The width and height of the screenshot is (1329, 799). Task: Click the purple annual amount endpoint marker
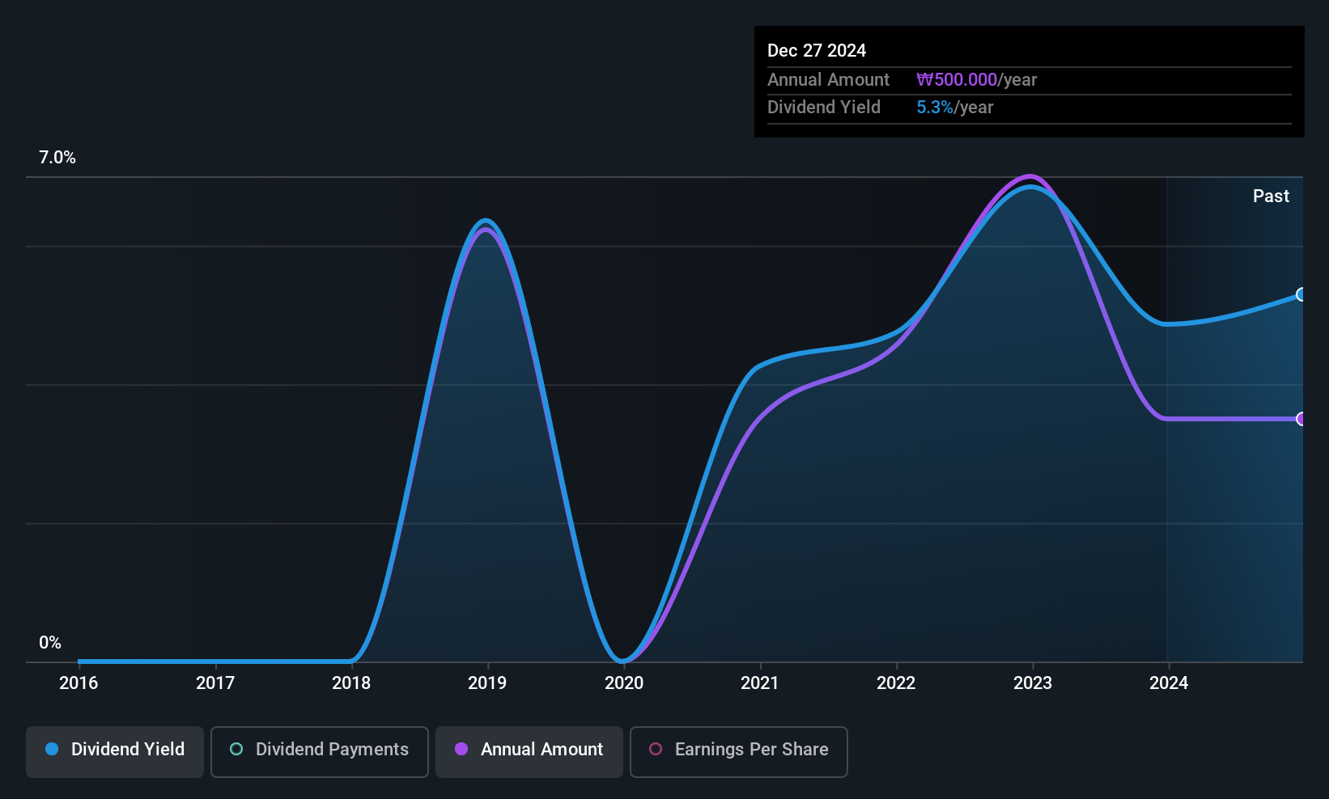click(x=1301, y=419)
